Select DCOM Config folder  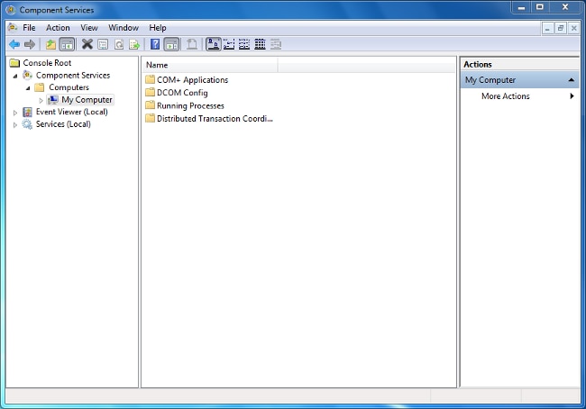pyautogui.click(x=182, y=93)
